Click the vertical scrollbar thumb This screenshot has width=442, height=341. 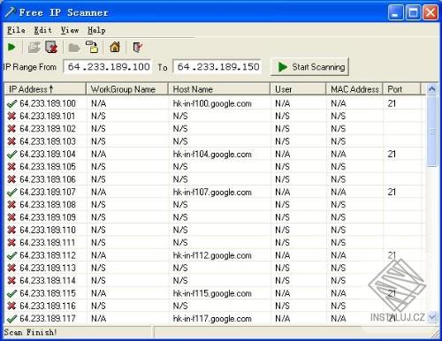click(431, 132)
